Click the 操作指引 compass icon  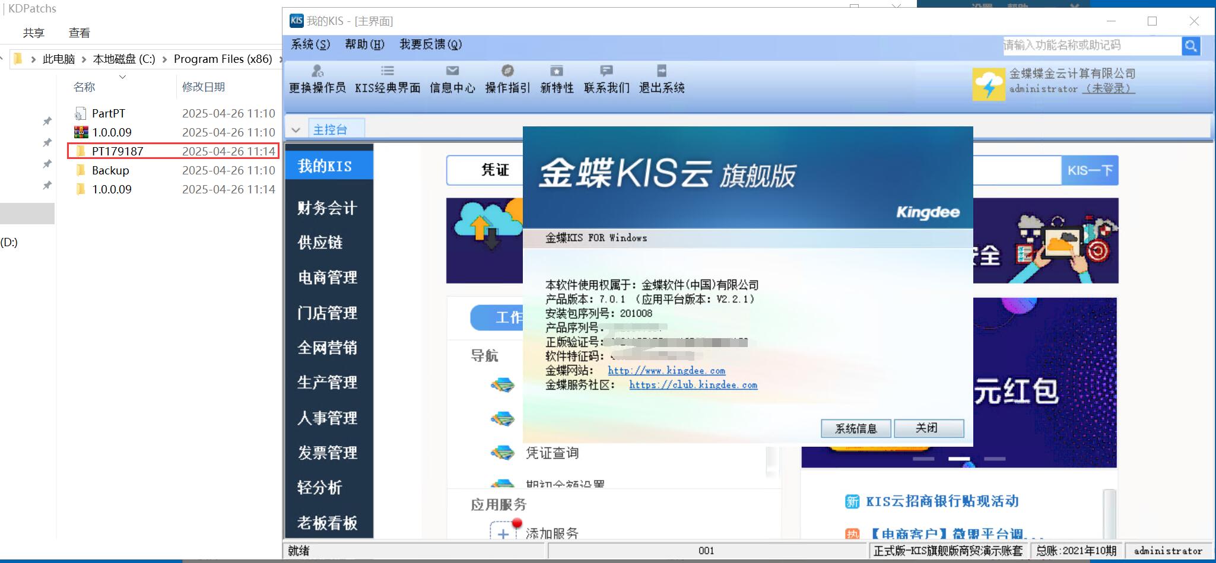(x=507, y=71)
